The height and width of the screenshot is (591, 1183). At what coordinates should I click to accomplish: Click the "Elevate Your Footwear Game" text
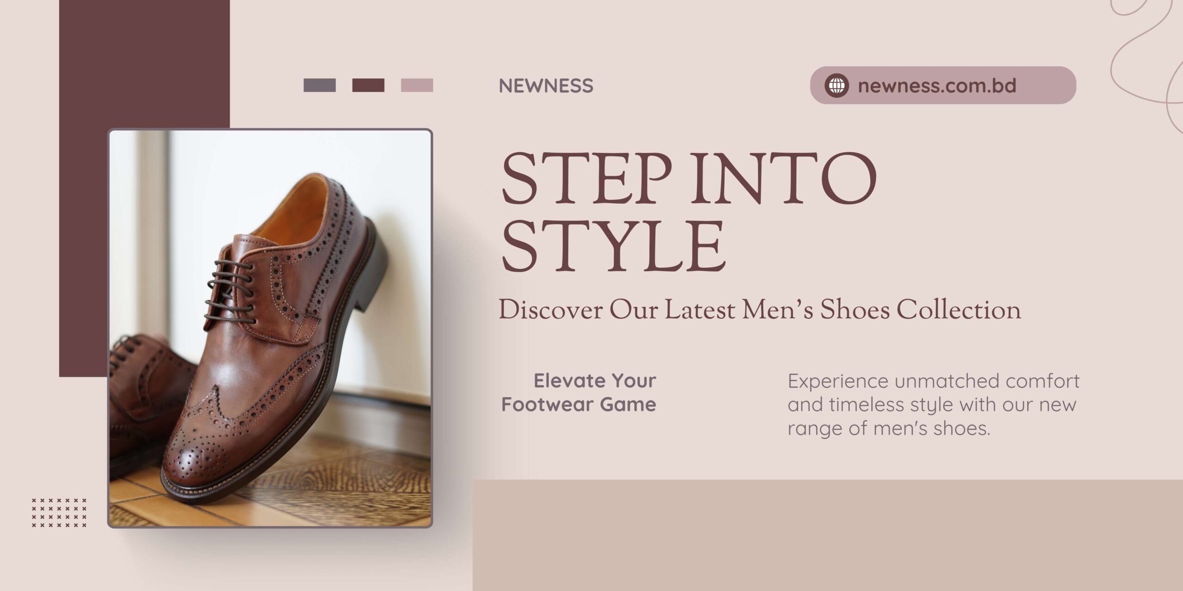tap(579, 392)
